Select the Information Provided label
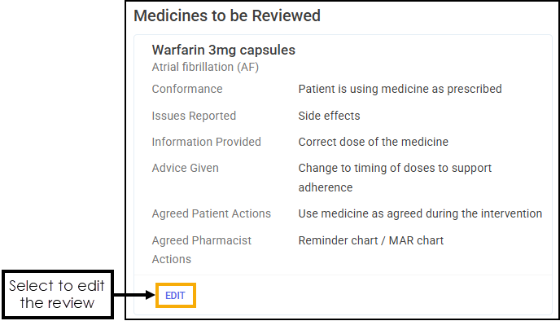 (207, 142)
